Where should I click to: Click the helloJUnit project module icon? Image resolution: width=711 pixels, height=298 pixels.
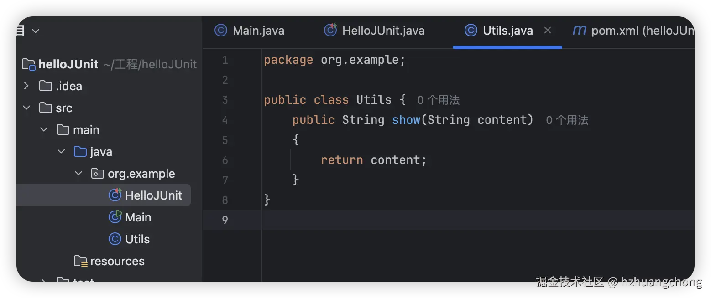[29, 64]
